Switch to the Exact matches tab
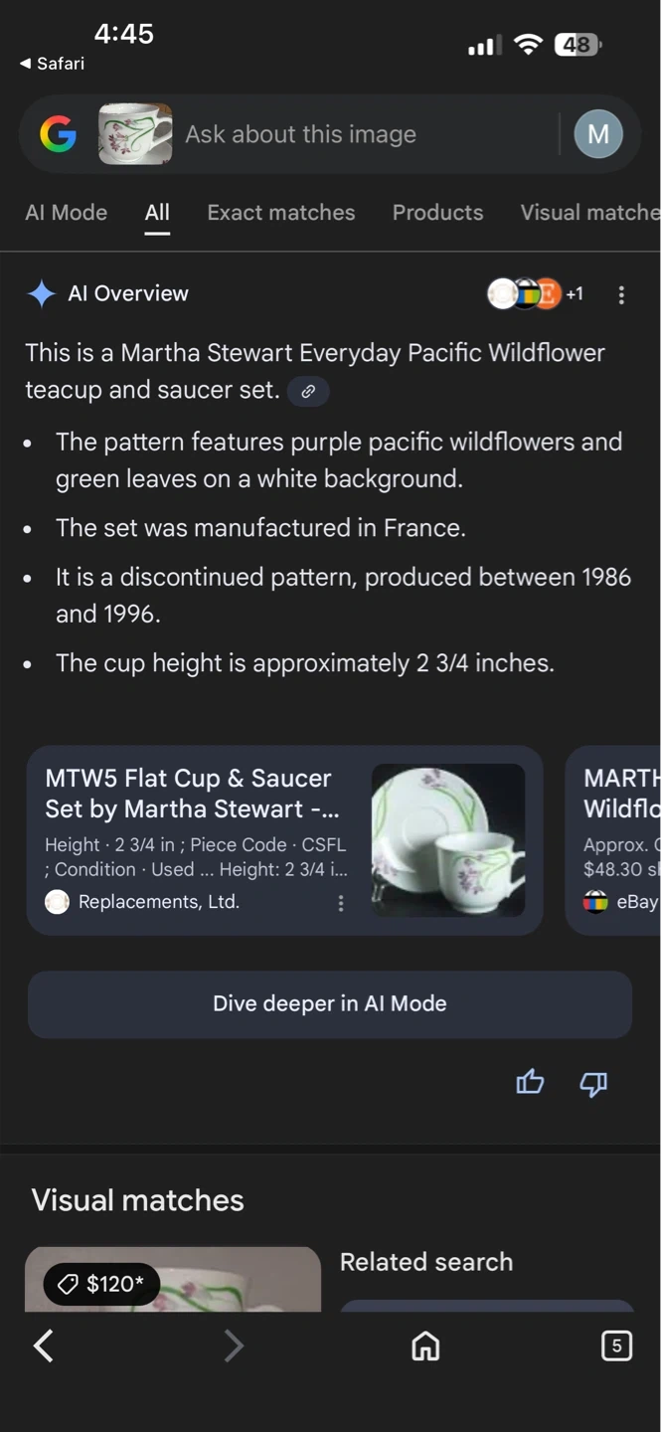Image resolution: width=661 pixels, height=1432 pixels. point(280,213)
